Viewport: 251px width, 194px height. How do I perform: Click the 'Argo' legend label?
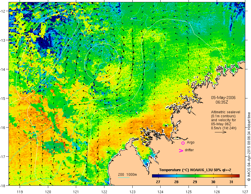click(x=191, y=142)
